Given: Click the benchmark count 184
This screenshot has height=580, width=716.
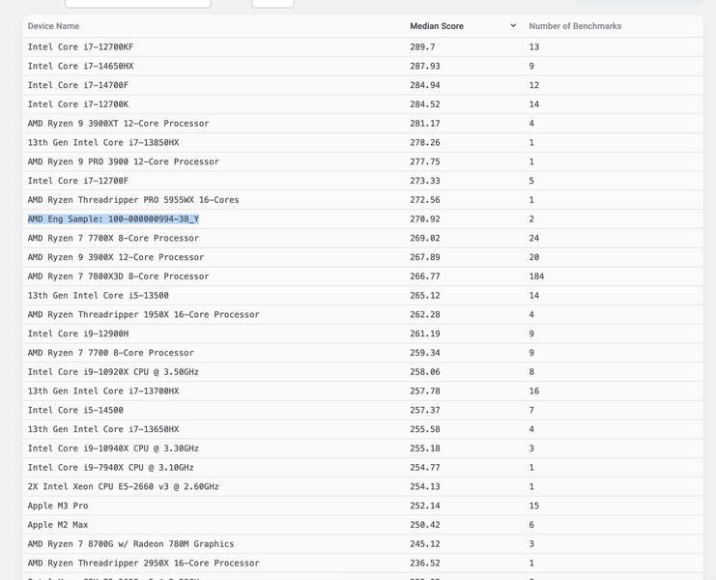Looking at the screenshot, I should coord(536,276).
